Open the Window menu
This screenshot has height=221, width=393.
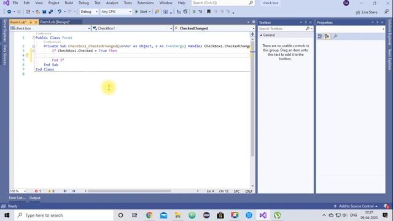click(166, 2)
